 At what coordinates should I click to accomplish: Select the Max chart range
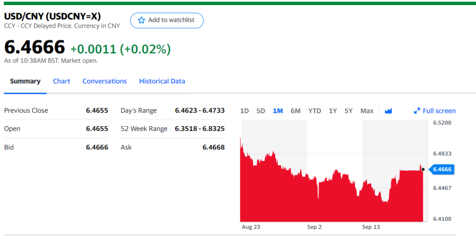pyautogui.click(x=367, y=111)
